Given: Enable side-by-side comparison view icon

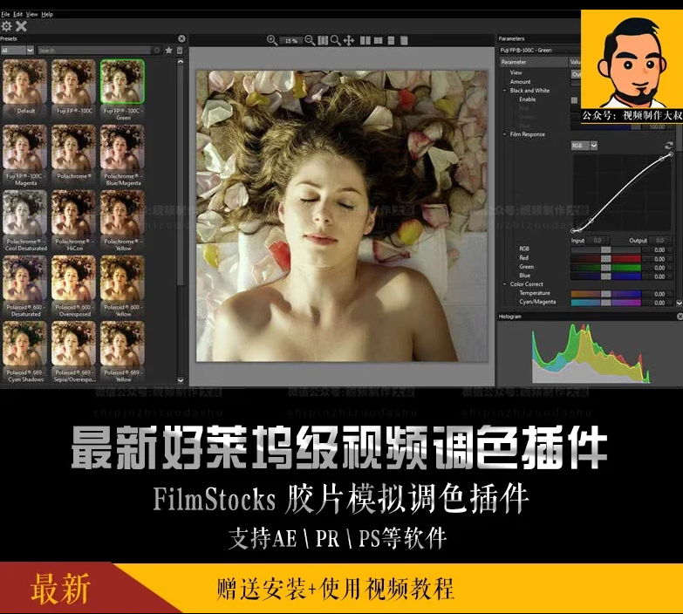Looking at the screenshot, I should pos(365,40).
